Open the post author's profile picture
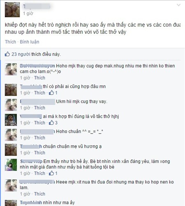185x206 pixels. pyautogui.click(x=12, y=10)
